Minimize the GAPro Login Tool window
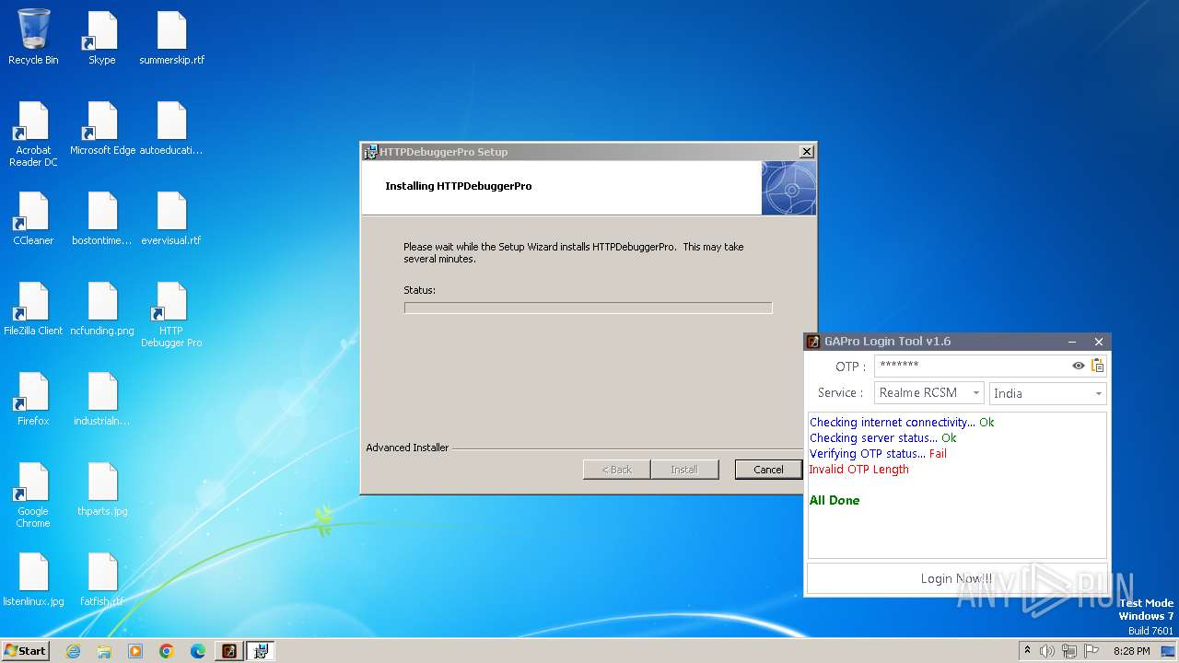Viewport: 1179px width, 663px height. (x=1074, y=342)
